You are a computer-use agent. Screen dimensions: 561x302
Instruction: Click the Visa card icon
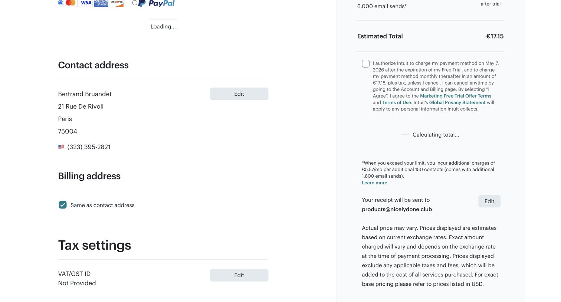(86, 3)
